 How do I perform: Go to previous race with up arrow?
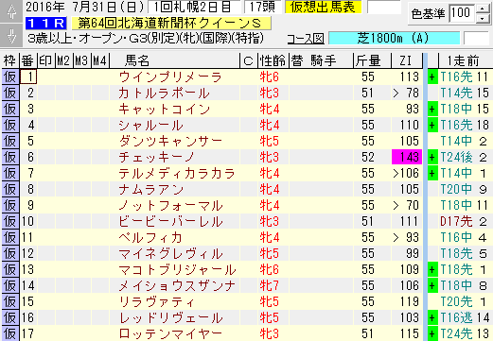[x=11, y=11]
